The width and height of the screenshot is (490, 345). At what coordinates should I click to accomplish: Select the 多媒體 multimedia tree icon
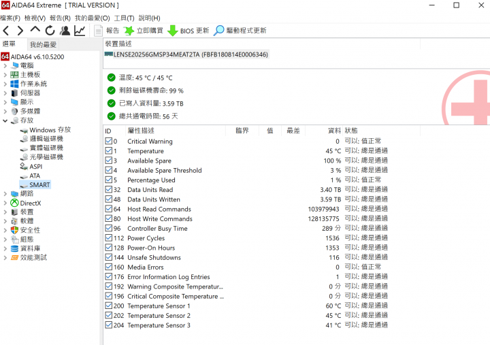pyautogui.click(x=14, y=111)
